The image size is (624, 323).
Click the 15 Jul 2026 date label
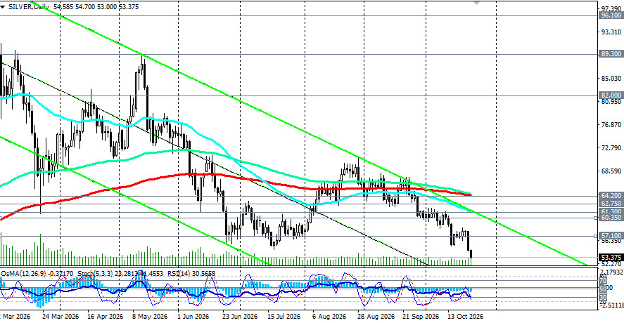tap(284, 317)
